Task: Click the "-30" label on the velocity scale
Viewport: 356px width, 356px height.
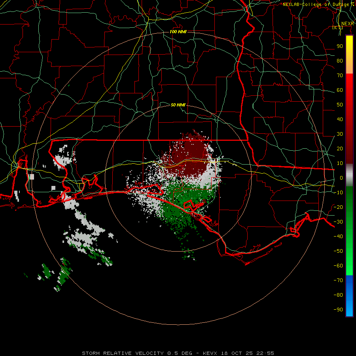Action: coord(338,222)
